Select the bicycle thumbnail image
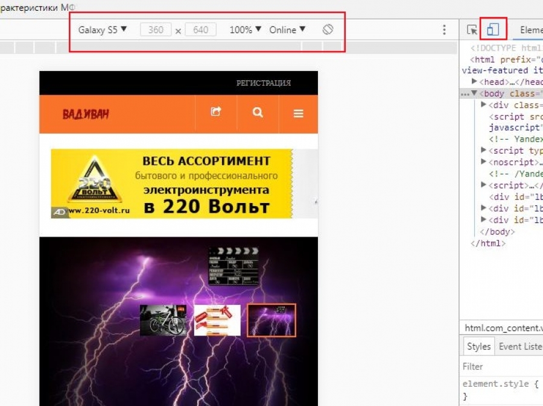This screenshot has height=406, width=543. (x=163, y=320)
